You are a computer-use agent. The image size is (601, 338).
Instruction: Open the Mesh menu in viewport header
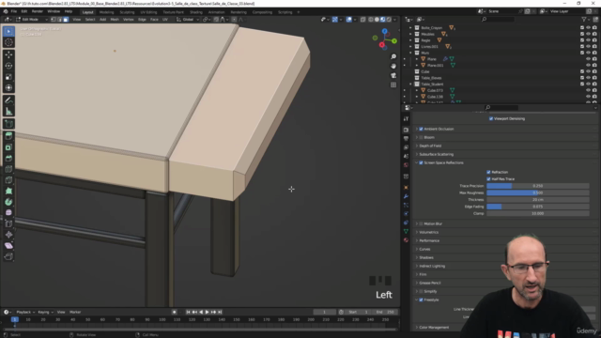pos(115,19)
